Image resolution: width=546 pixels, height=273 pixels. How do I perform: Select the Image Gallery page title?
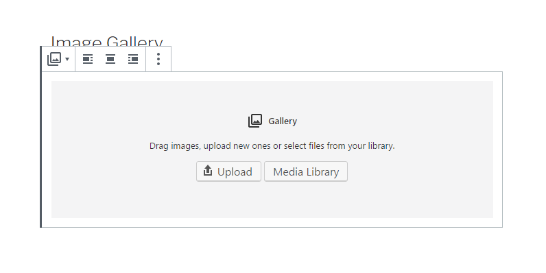[x=107, y=41]
